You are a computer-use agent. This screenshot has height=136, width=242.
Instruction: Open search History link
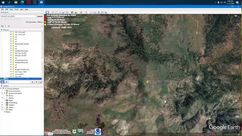[40, 22]
